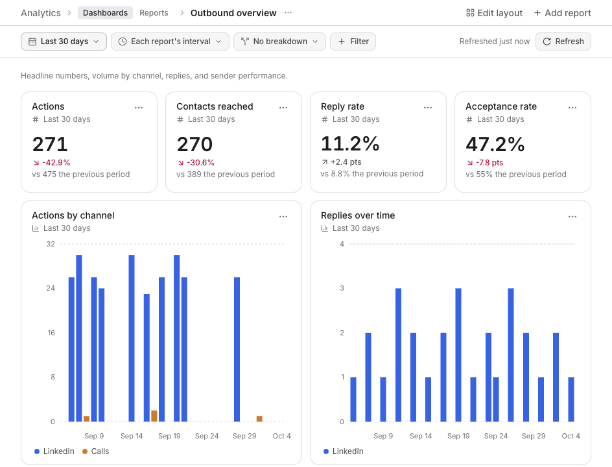Click the breakdown branch icon

(x=245, y=42)
